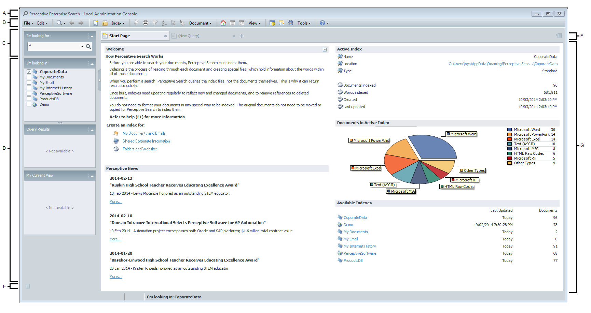591x313 pixels.
Task: Open the File menu
Action: pyautogui.click(x=28, y=23)
